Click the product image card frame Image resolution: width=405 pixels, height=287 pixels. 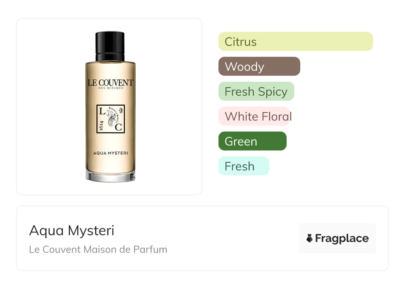point(109,107)
